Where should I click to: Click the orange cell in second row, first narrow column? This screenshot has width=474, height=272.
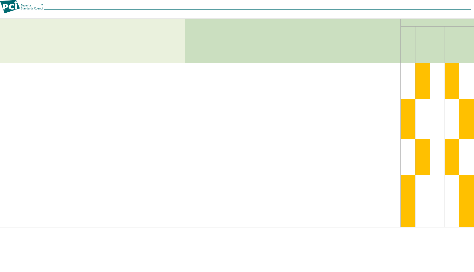[408, 119]
